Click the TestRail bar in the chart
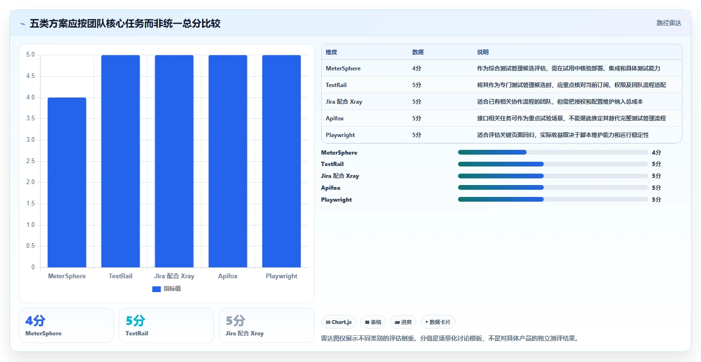The height and width of the screenshot is (362, 701). point(121,161)
